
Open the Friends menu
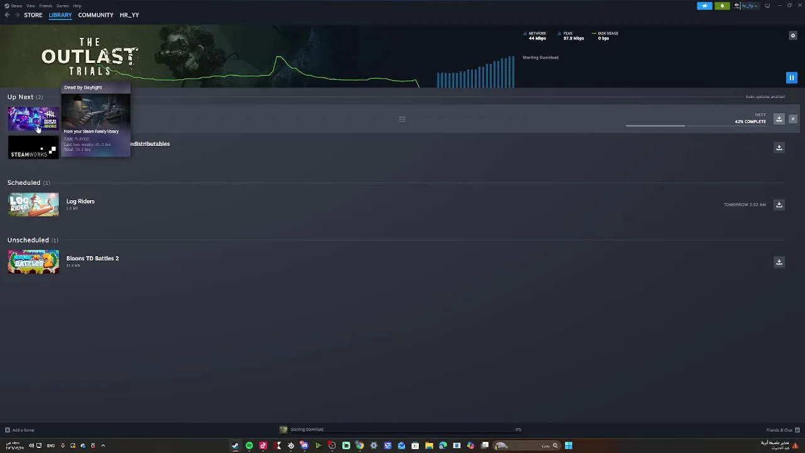pyautogui.click(x=46, y=6)
